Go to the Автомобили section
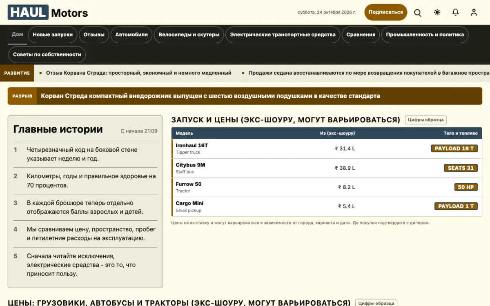 click(x=131, y=35)
